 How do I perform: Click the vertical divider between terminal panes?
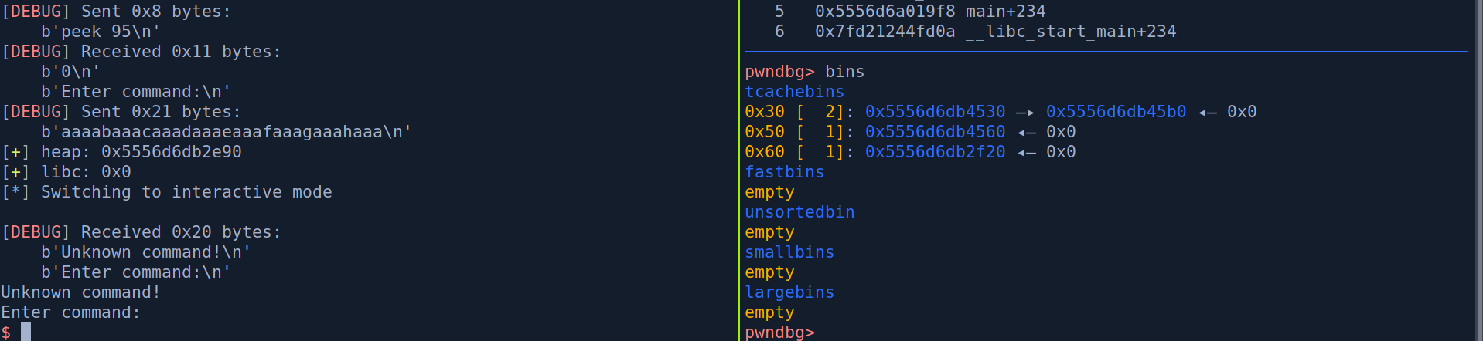point(739,170)
